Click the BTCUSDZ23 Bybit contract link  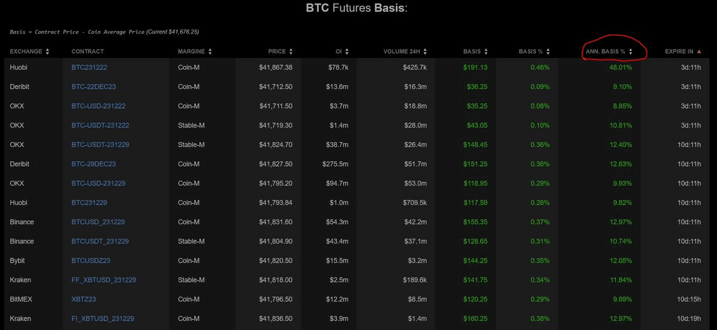click(91, 261)
